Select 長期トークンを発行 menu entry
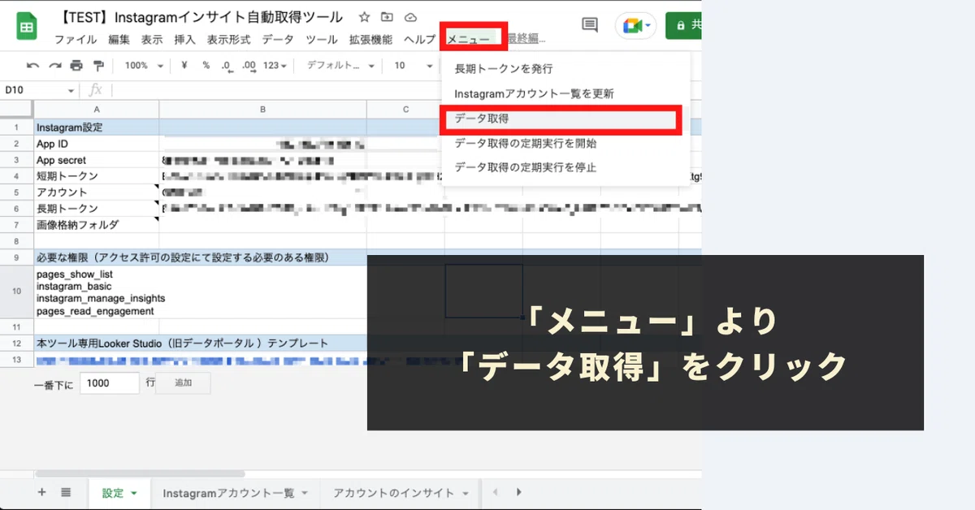This screenshot has width=975, height=510. click(x=565, y=69)
